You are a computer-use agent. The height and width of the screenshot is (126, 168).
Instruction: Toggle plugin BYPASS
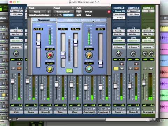point(88,12)
